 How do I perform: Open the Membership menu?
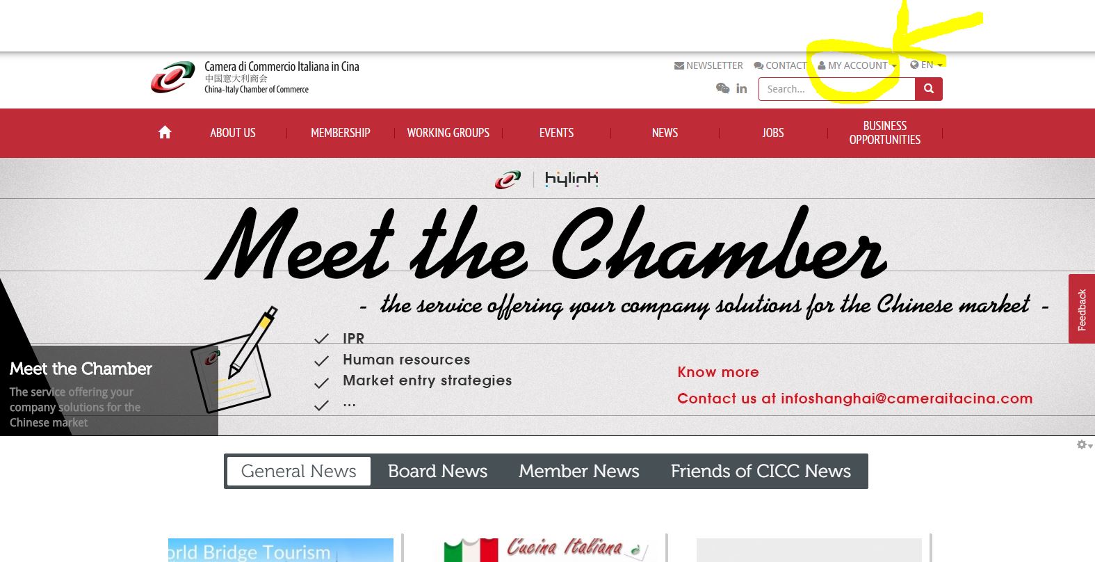(x=341, y=133)
